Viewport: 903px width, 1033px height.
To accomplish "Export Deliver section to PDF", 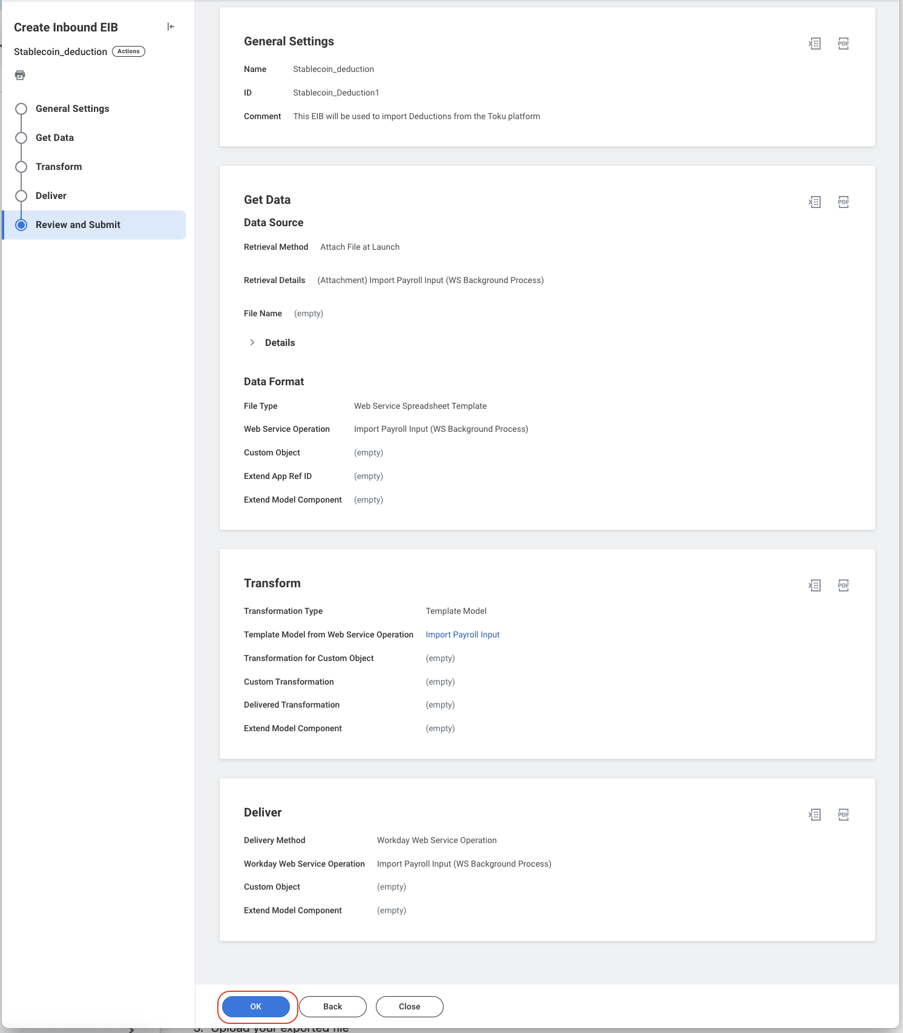I will 843,815.
